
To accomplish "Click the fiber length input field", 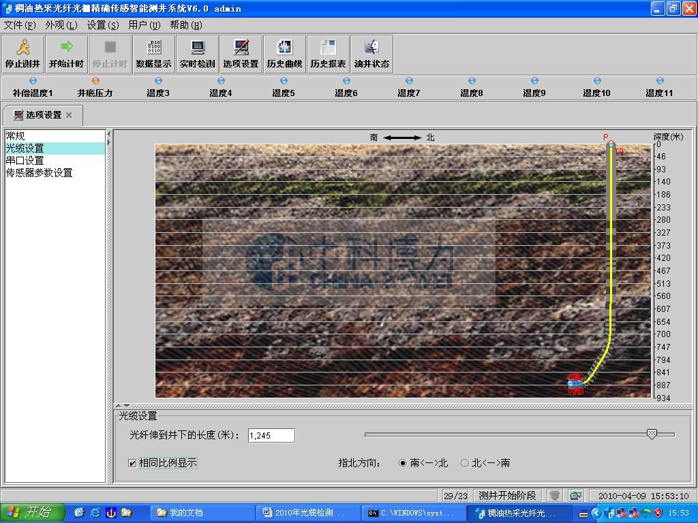I will [x=271, y=435].
